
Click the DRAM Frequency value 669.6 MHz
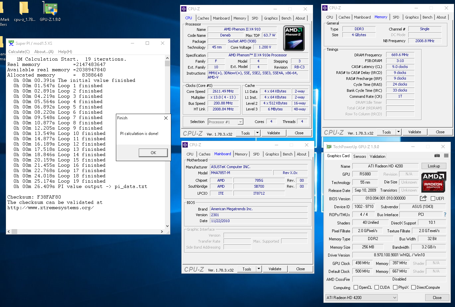(x=400, y=55)
